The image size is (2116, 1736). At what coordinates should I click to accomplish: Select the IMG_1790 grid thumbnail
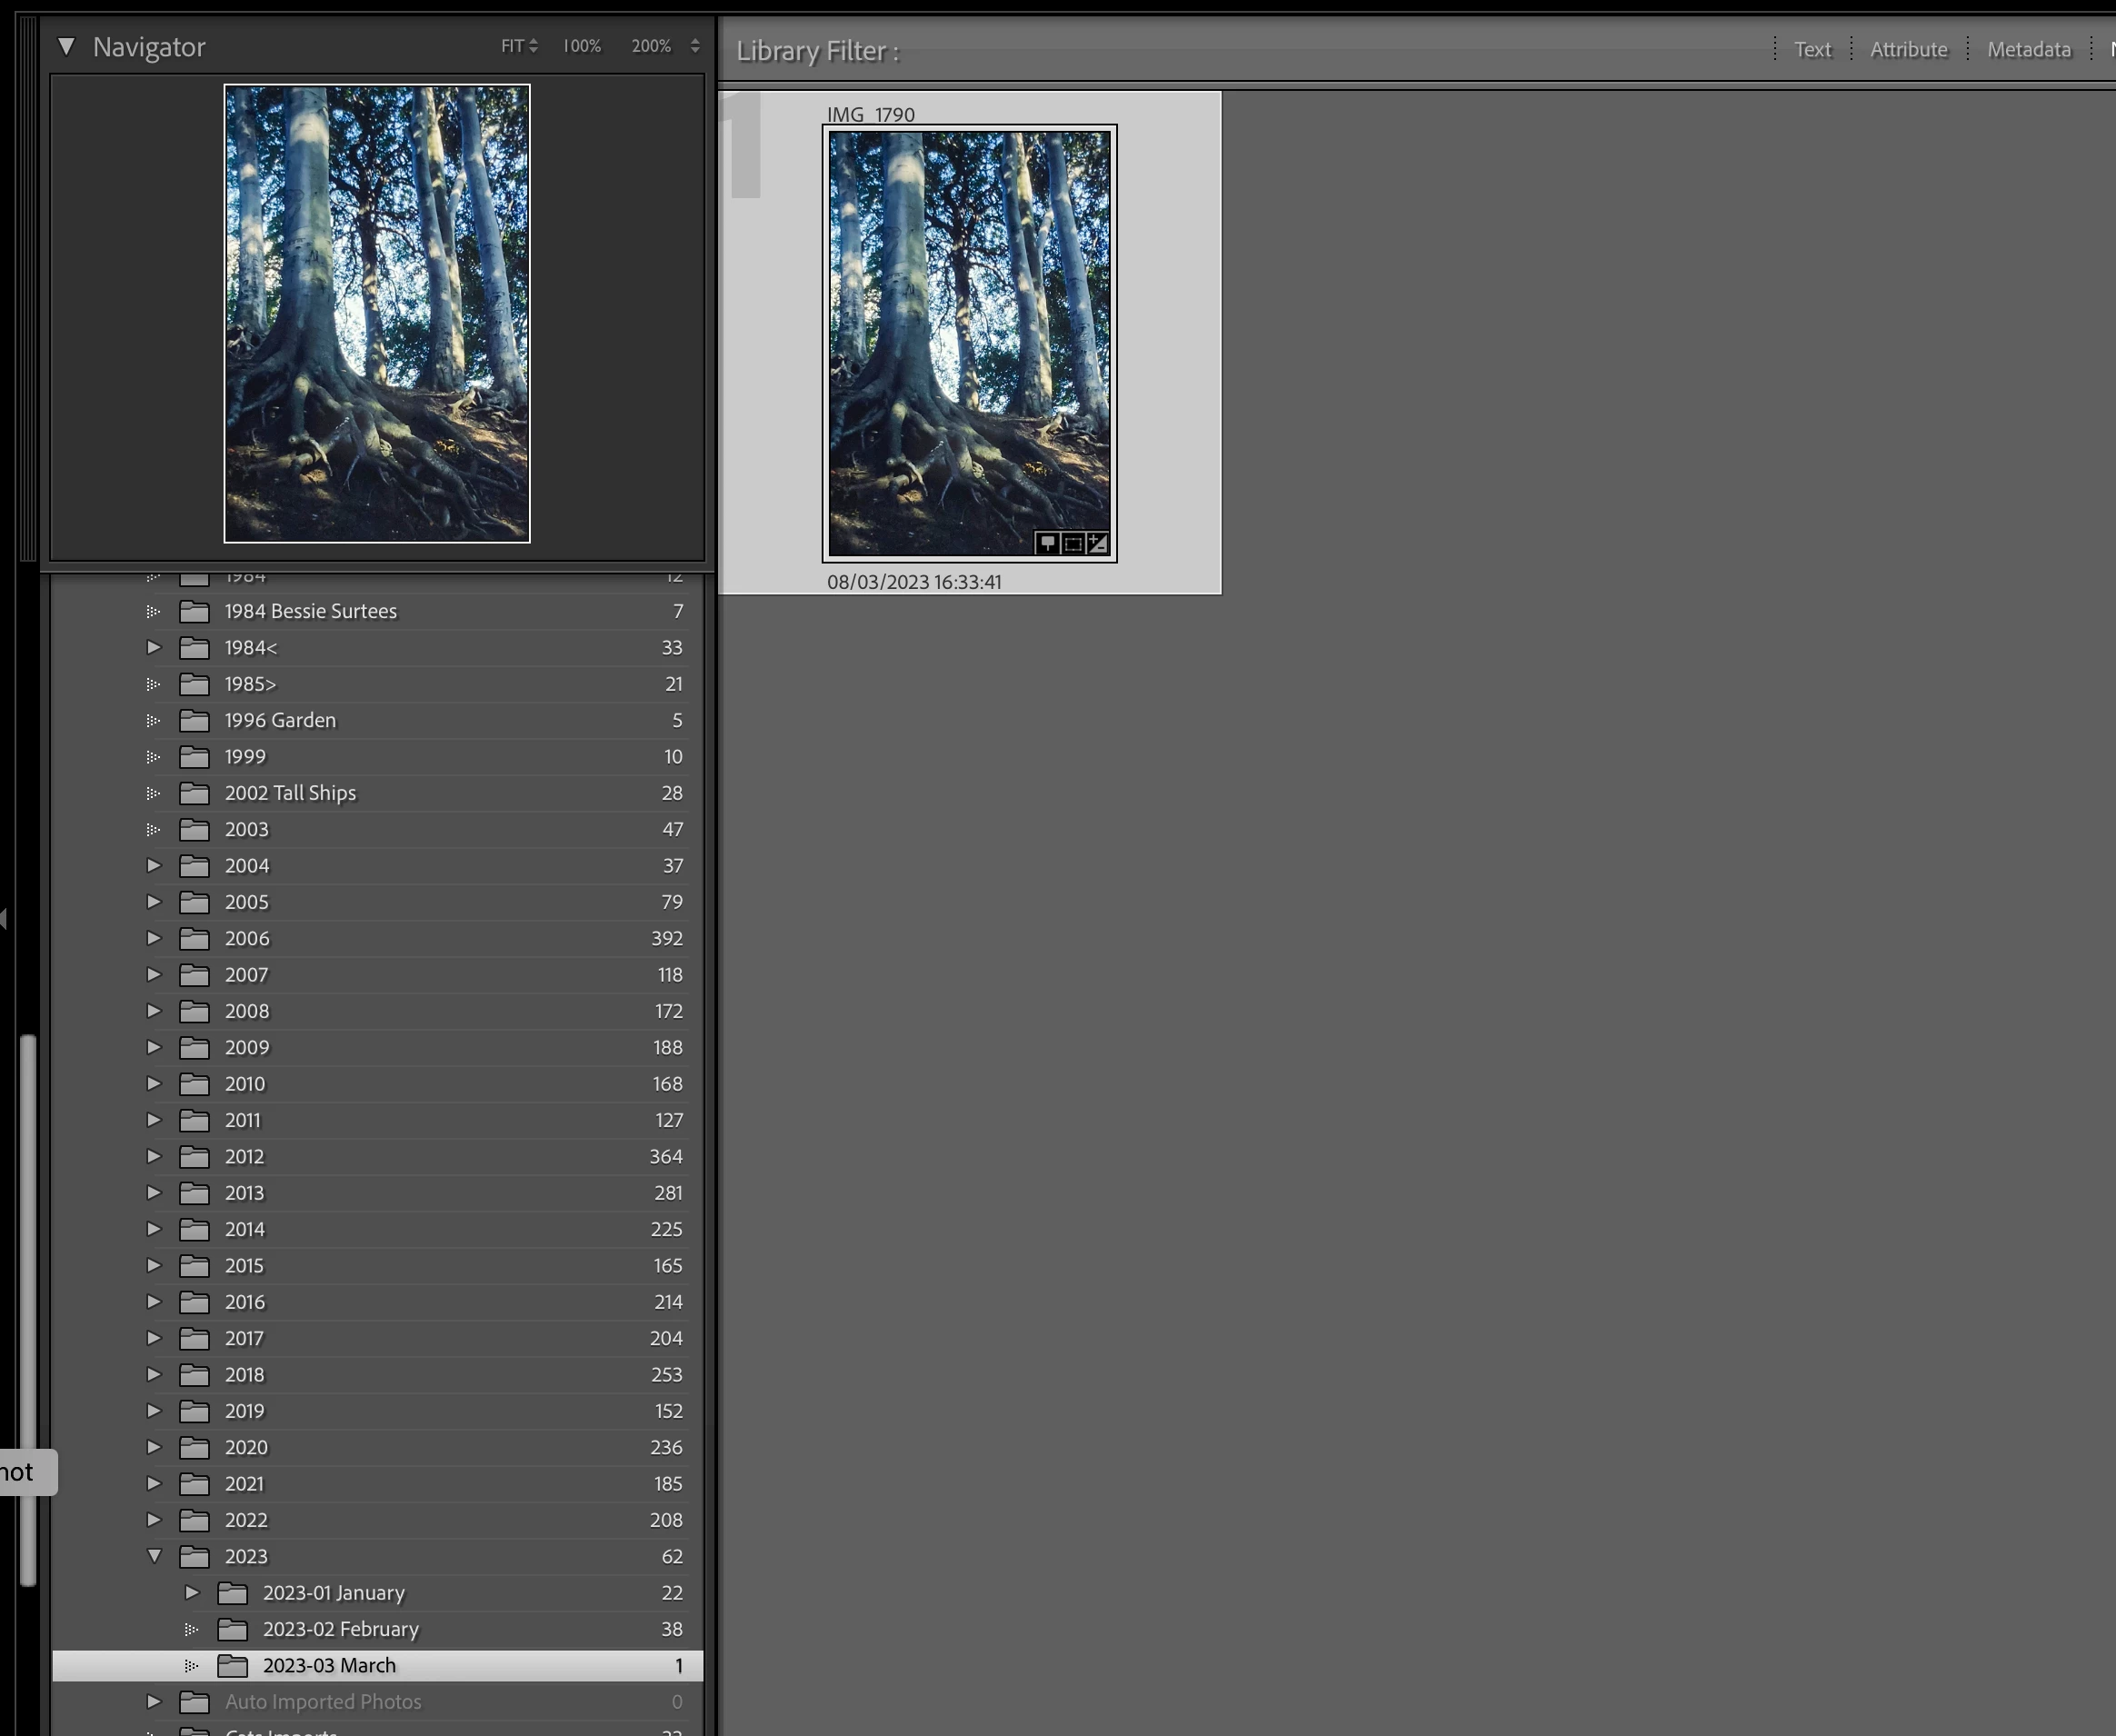[x=968, y=340]
